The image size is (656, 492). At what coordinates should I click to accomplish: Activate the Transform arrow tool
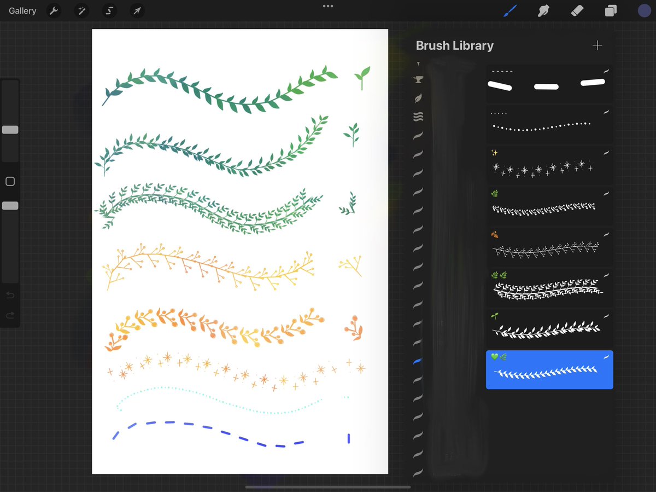click(137, 10)
